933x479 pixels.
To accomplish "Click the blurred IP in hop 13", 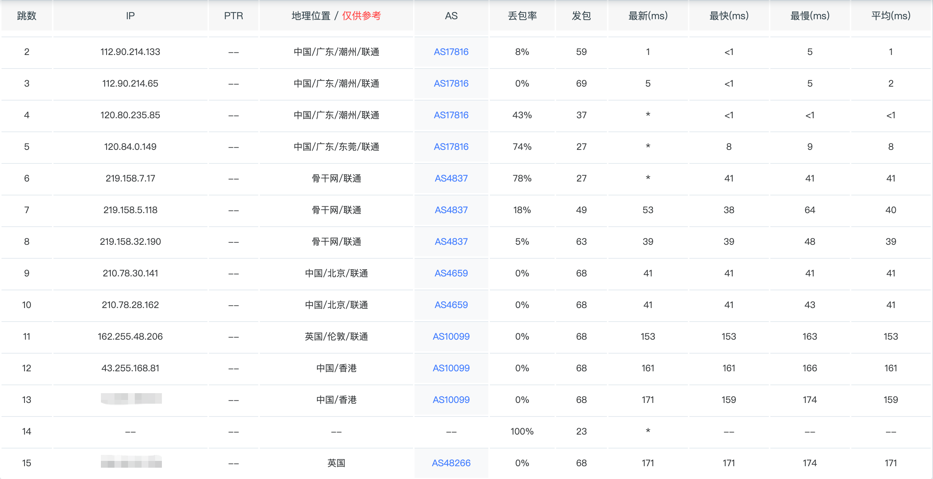I will pyautogui.click(x=131, y=399).
